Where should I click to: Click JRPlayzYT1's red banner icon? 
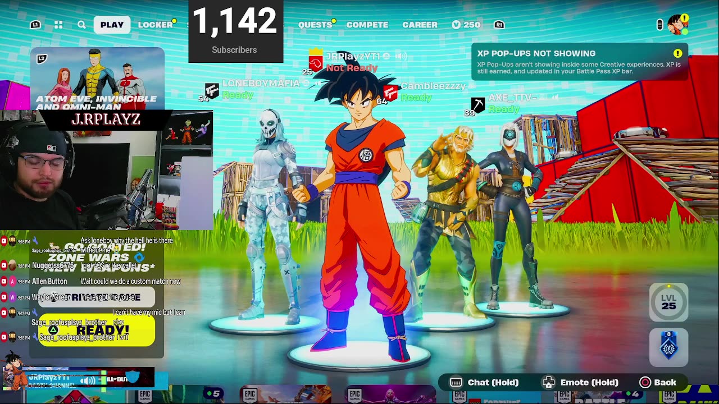coord(316,62)
